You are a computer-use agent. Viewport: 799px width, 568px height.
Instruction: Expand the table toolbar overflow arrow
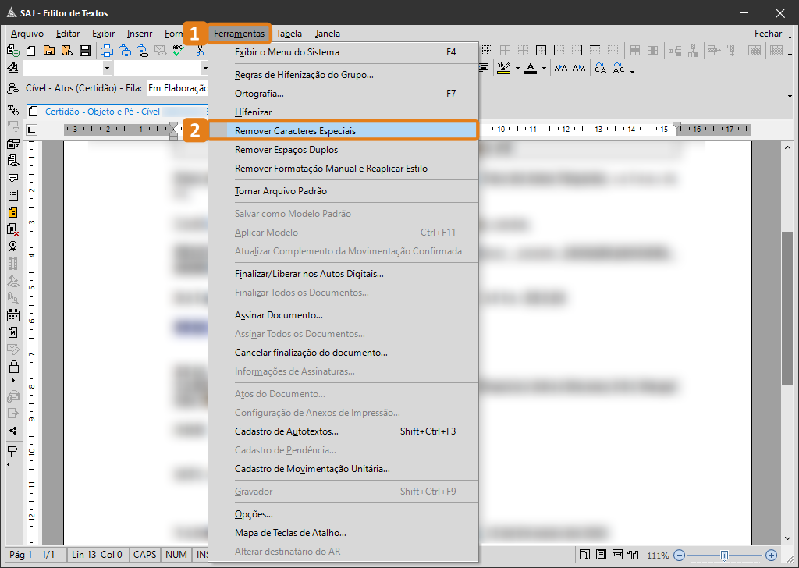[x=790, y=54]
